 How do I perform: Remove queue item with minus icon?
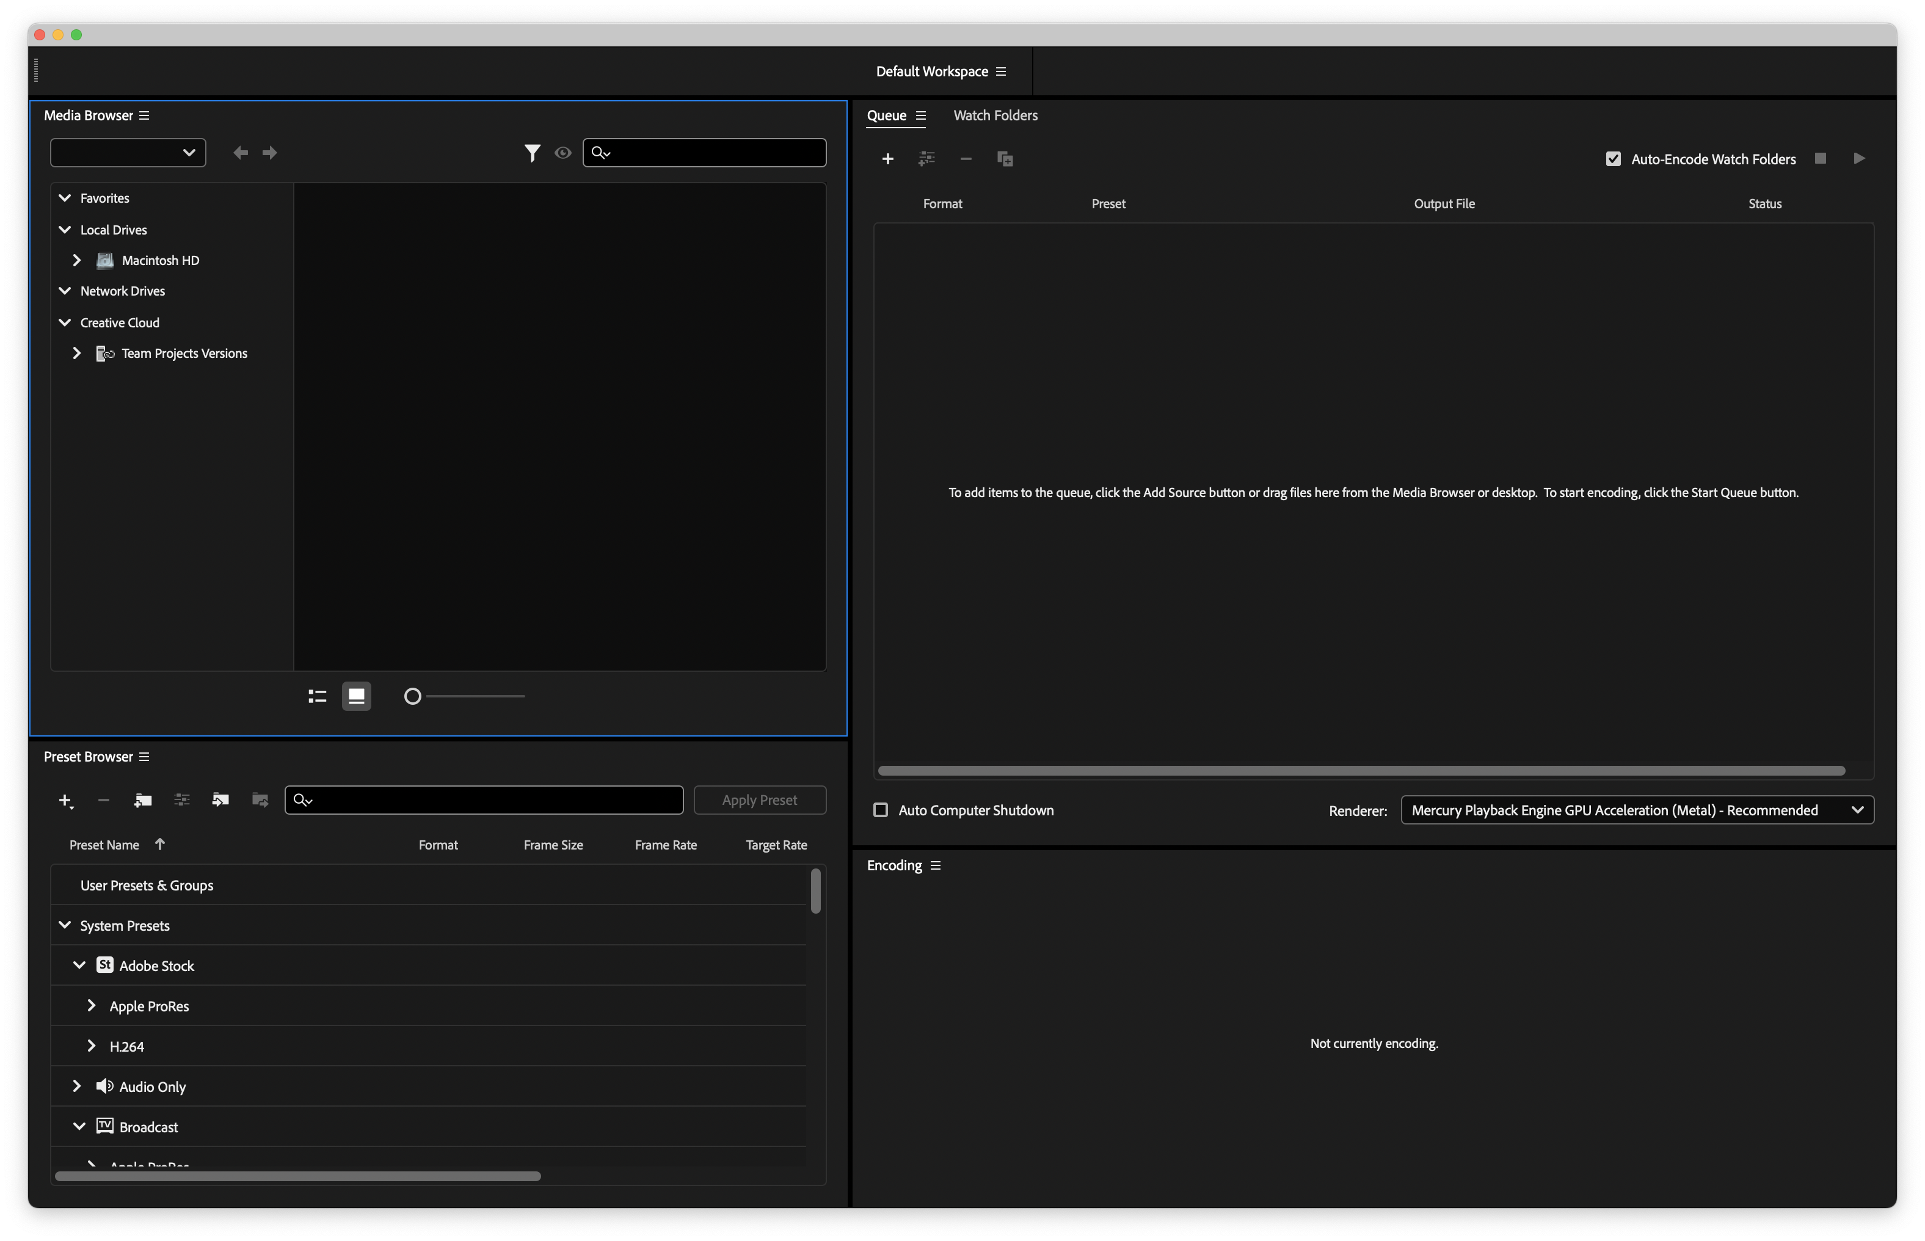click(966, 159)
